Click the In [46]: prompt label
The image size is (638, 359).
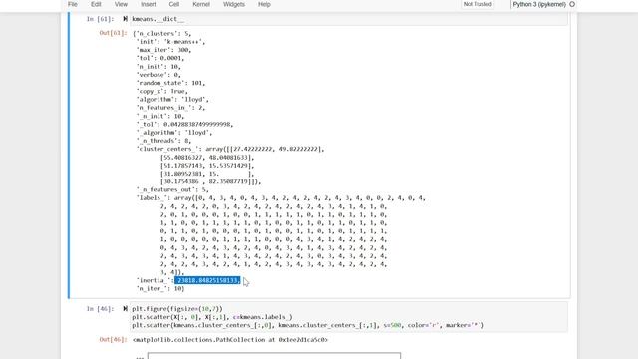(100, 308)
